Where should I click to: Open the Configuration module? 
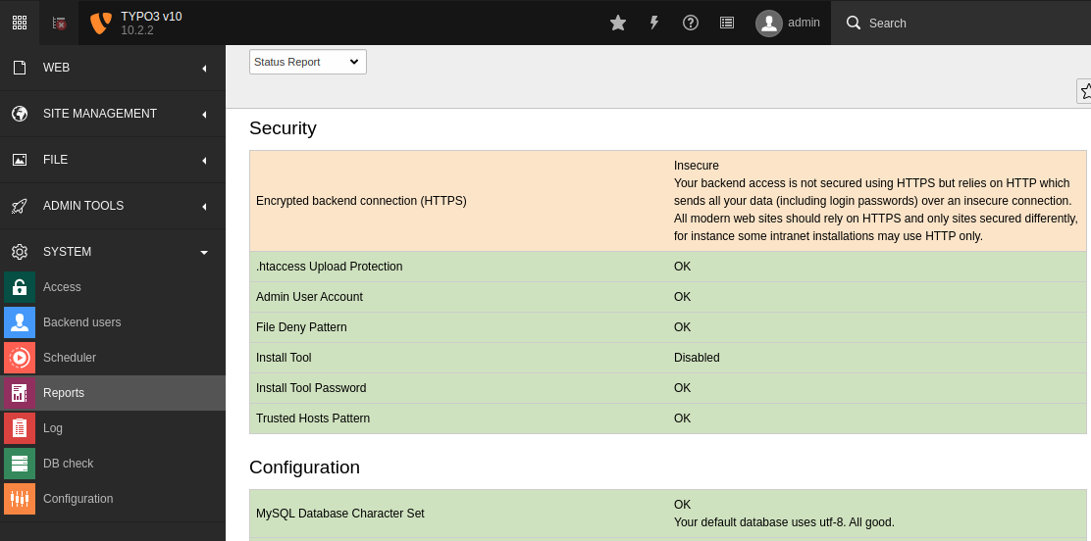(x=78, y=499)
